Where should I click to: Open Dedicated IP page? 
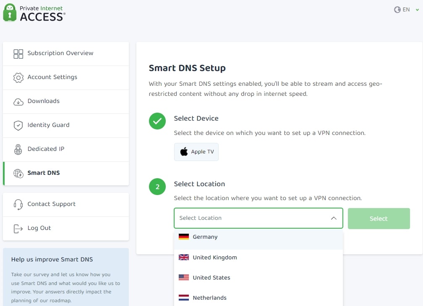(66, 150)
